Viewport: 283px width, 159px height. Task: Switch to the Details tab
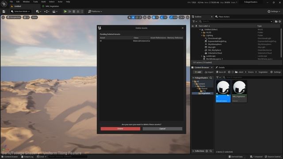[x=220, y=68]
